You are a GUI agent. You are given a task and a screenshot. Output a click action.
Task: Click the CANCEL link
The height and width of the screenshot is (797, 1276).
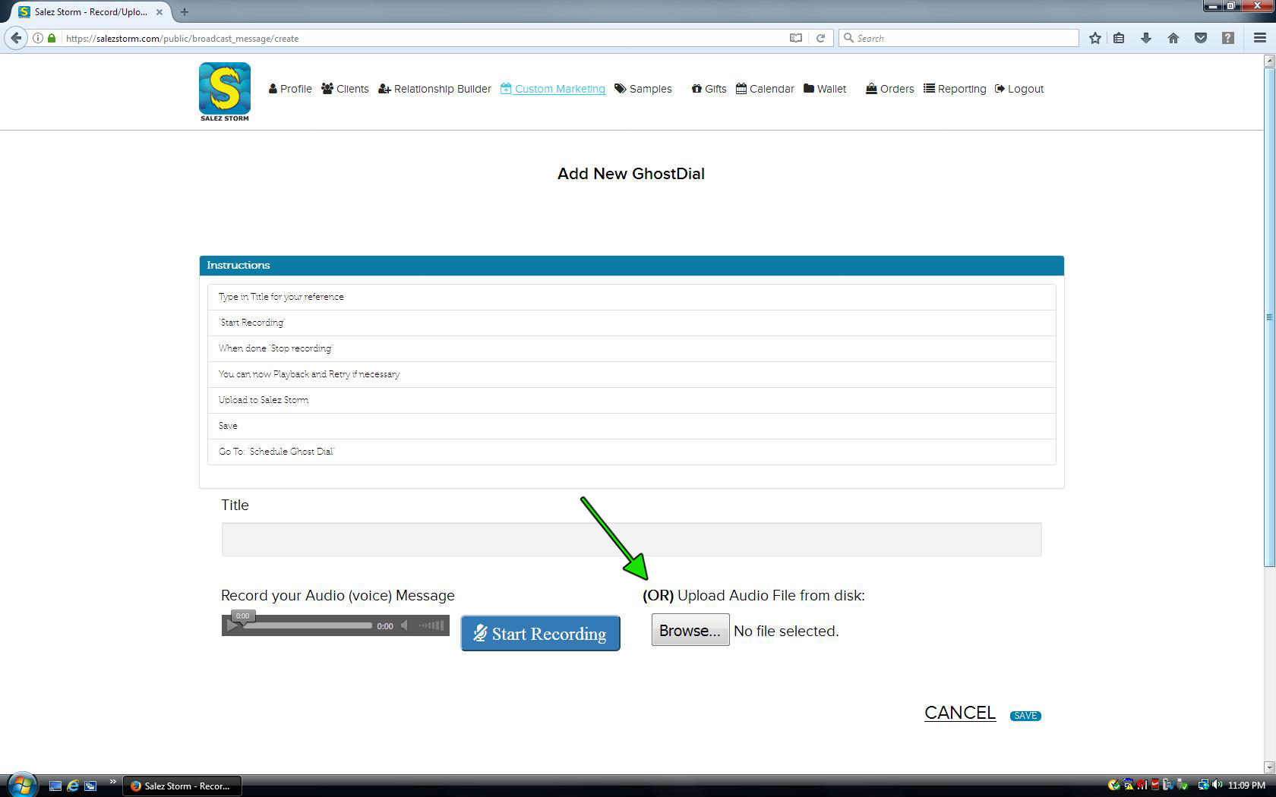point(959,713)
